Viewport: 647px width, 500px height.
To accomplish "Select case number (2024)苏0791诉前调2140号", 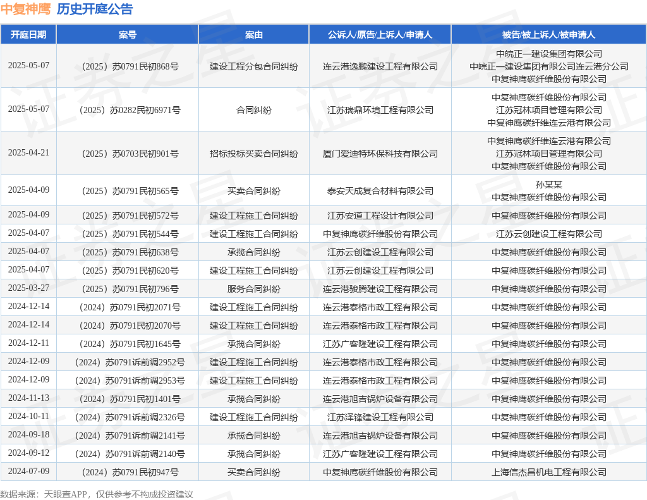I will (x=130, y=454).
